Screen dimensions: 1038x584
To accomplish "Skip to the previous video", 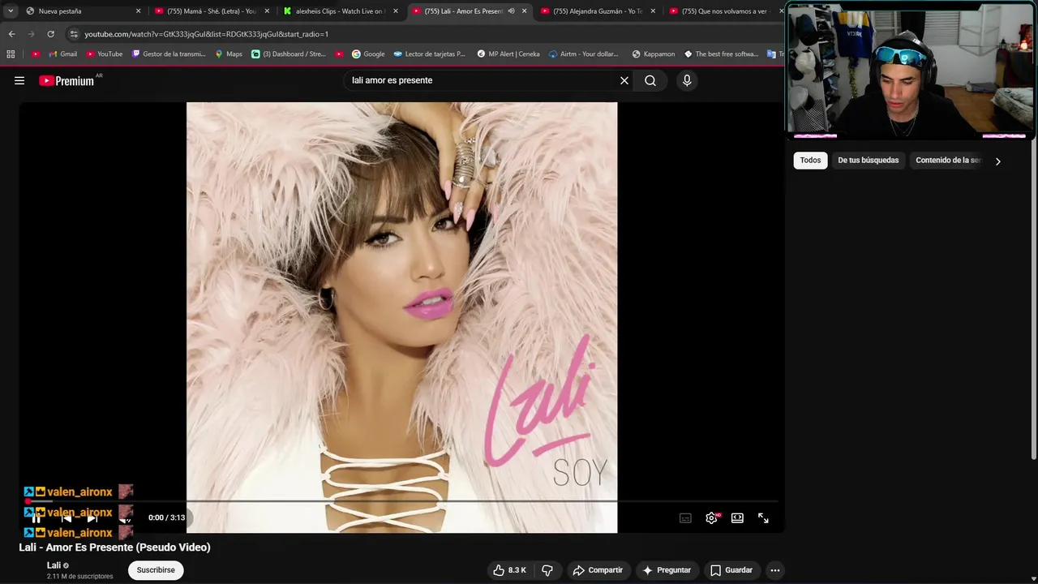I will [66, 517].
